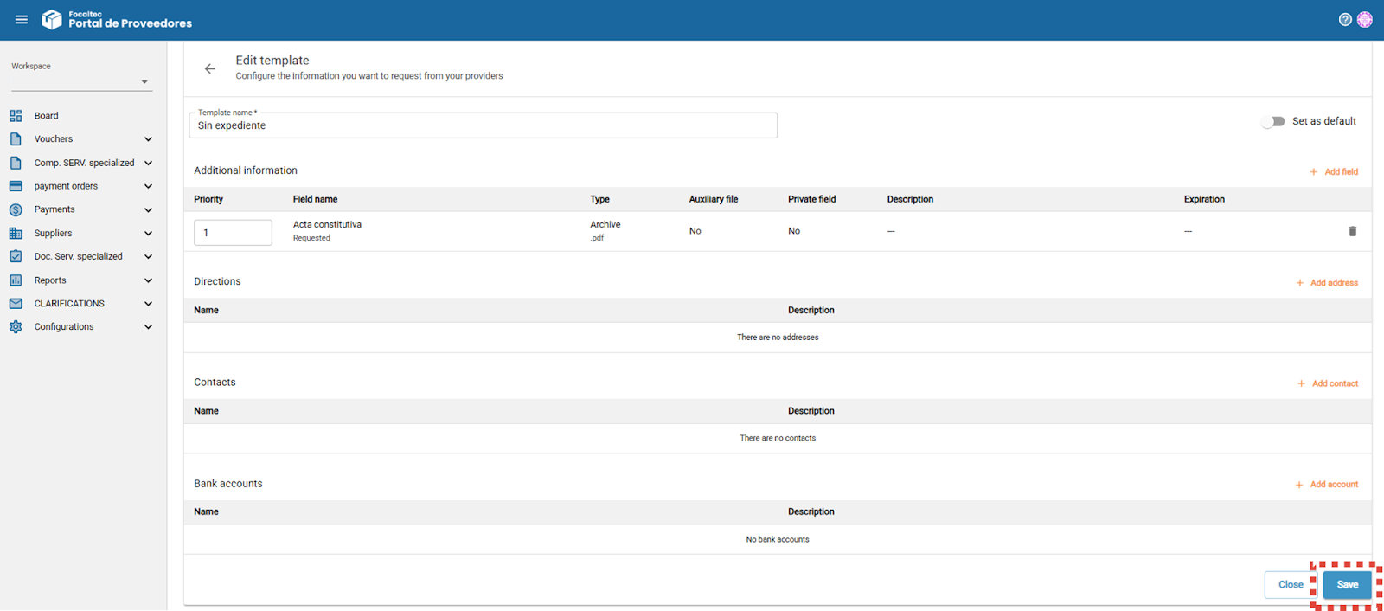Click the Payments dollar icon

coord(16,209)
